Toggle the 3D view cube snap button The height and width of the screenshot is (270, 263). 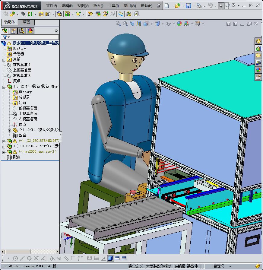click(x=110, y=258)
